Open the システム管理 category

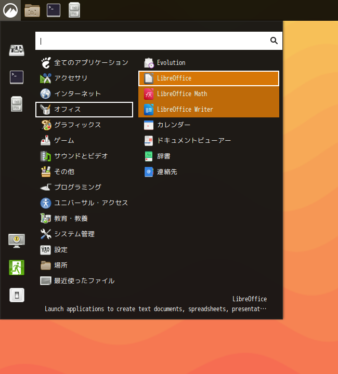(84, 234)
